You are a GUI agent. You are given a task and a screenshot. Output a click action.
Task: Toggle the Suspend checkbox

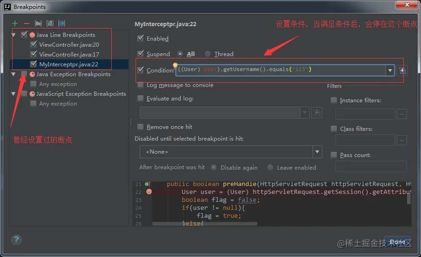141,53
